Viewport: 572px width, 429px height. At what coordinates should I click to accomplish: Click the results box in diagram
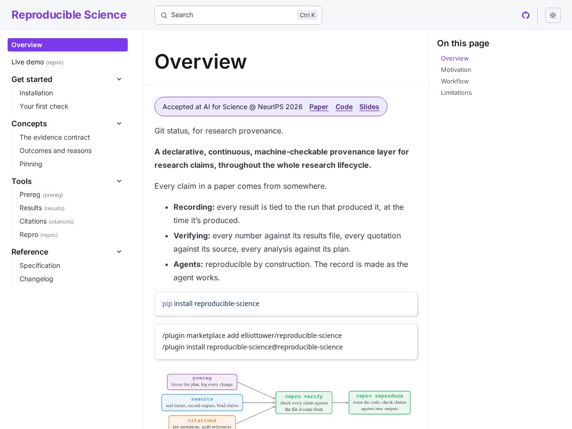point(202,403)
